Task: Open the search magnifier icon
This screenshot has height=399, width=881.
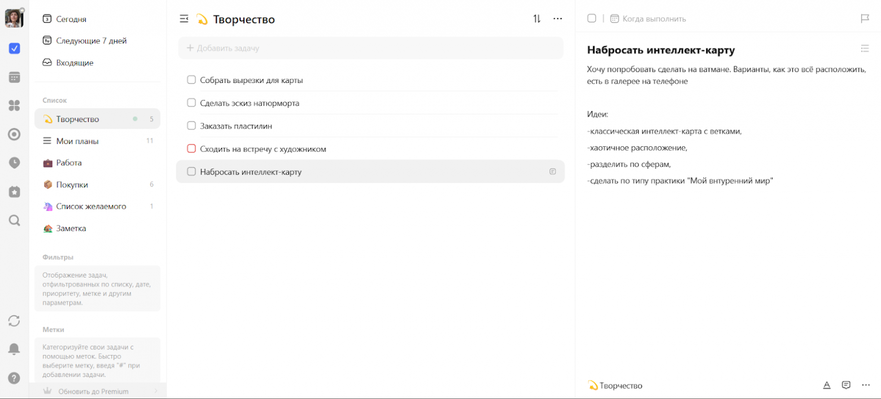Action: coord(15,220)
